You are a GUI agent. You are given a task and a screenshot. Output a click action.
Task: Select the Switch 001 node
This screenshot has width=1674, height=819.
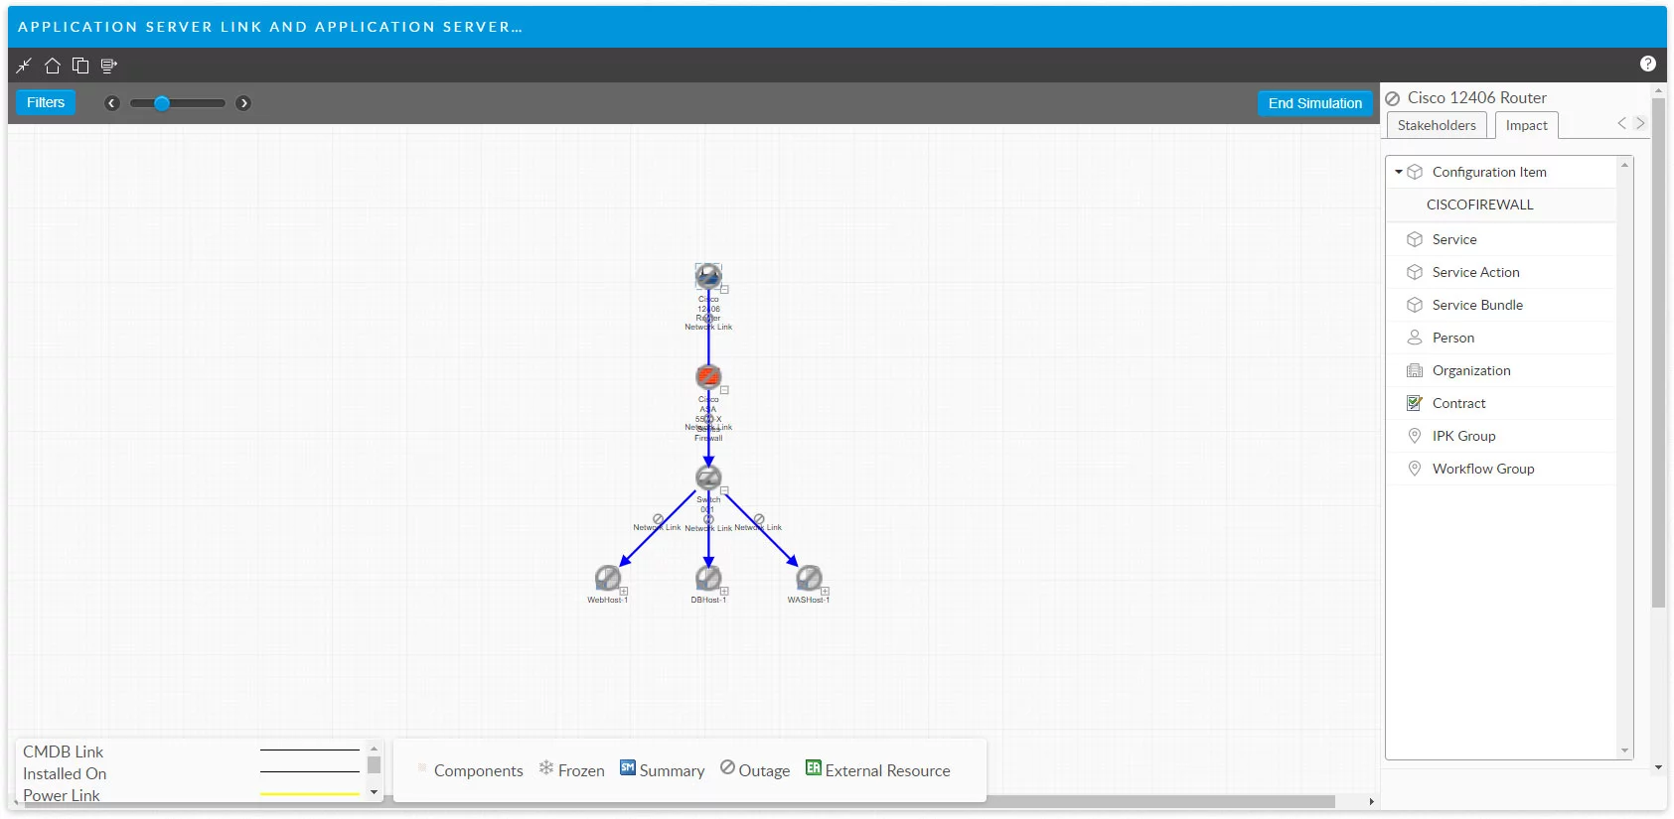(x=708, y=478)
